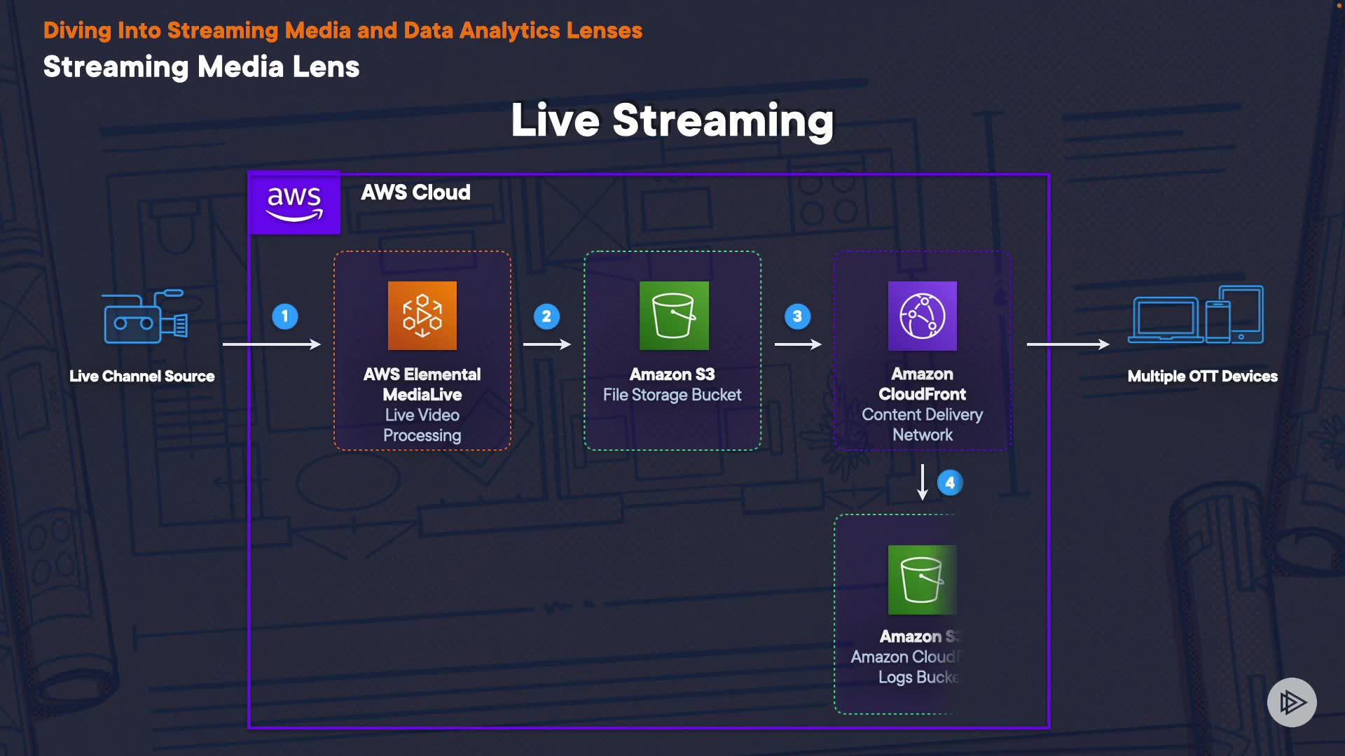Click step number 3 circle

tap(797, 316)
